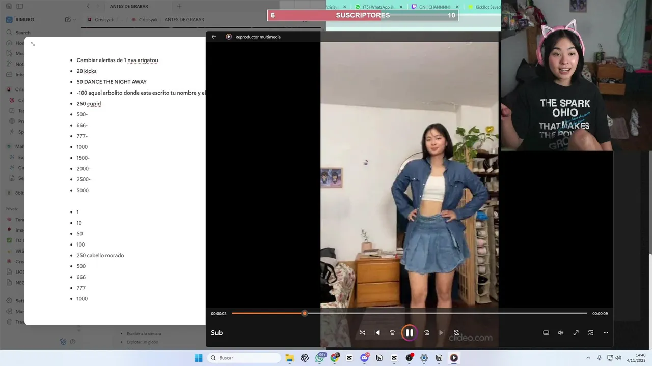The width and height of the screenshot is (652, 366).
Task: Go back using media player arrow
Action: tap(214, 37)
